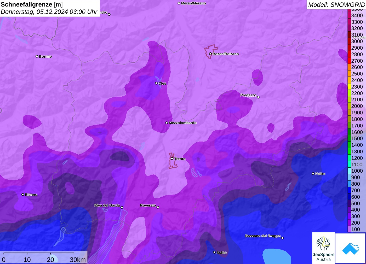Select the Bienno location dot
This screenshot has width=366, height=264.
[x=23, y=195]
